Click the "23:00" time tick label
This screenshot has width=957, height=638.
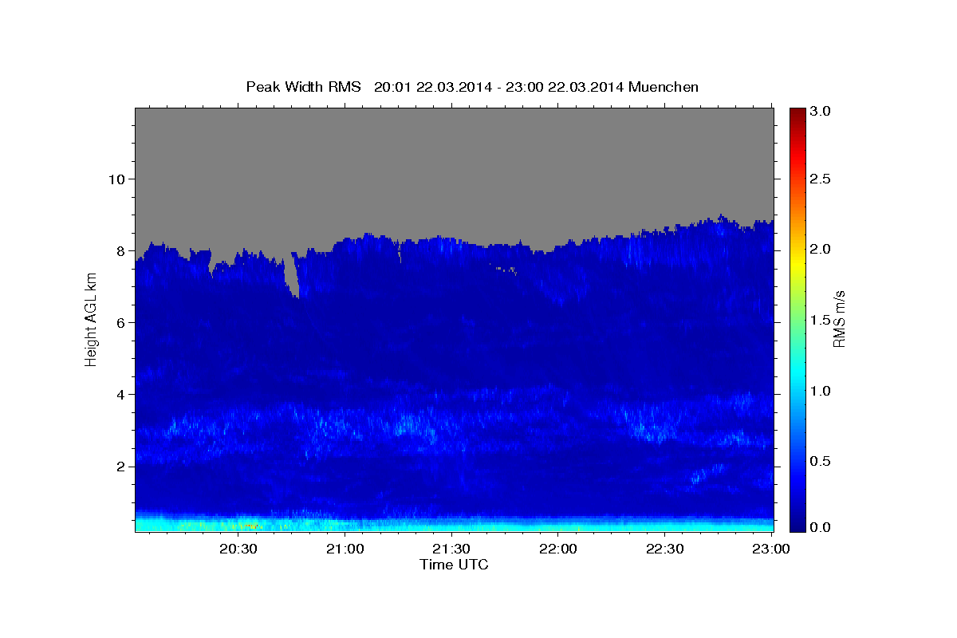coord(772,549)
